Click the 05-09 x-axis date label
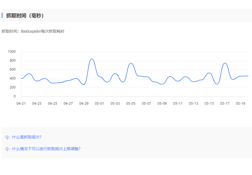The image size is (252, 175). click(162, 104)
